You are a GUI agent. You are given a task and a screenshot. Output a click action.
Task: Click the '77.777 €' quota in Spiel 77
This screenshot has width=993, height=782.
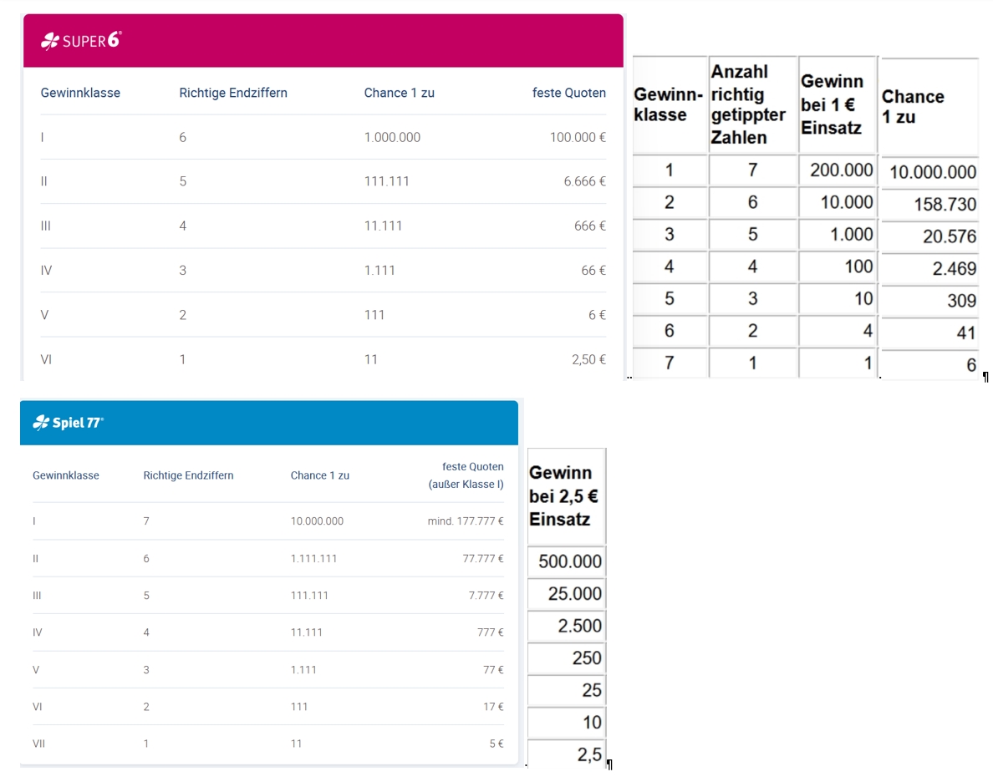tap(483, 558)
